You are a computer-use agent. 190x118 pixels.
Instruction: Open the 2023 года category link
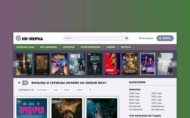click(x=156, y=96)
